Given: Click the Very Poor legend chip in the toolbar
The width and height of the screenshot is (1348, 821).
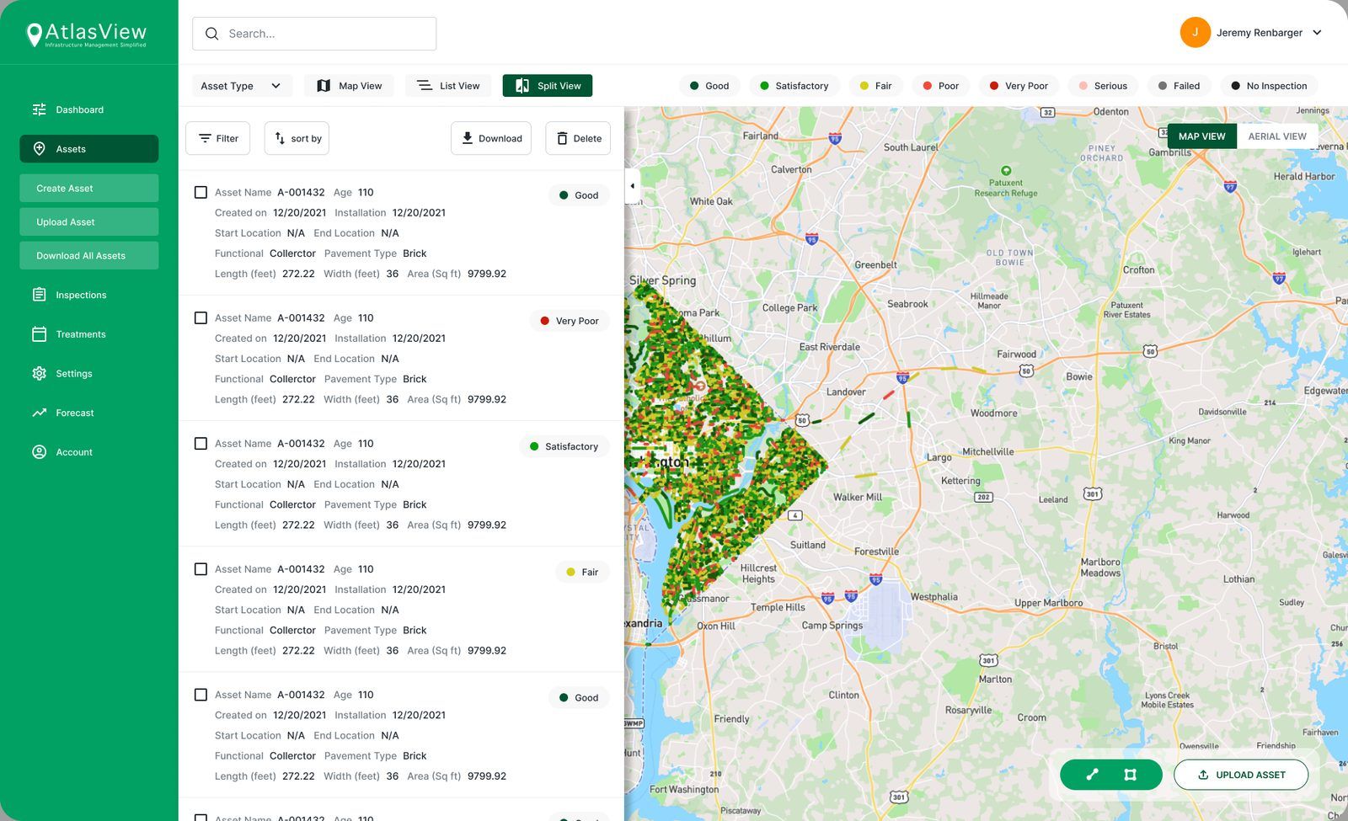Looking at the screenshot, I should (1019, 86).
